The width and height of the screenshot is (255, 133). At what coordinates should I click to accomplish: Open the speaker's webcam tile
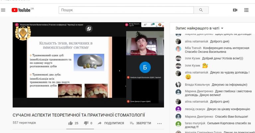145,42
